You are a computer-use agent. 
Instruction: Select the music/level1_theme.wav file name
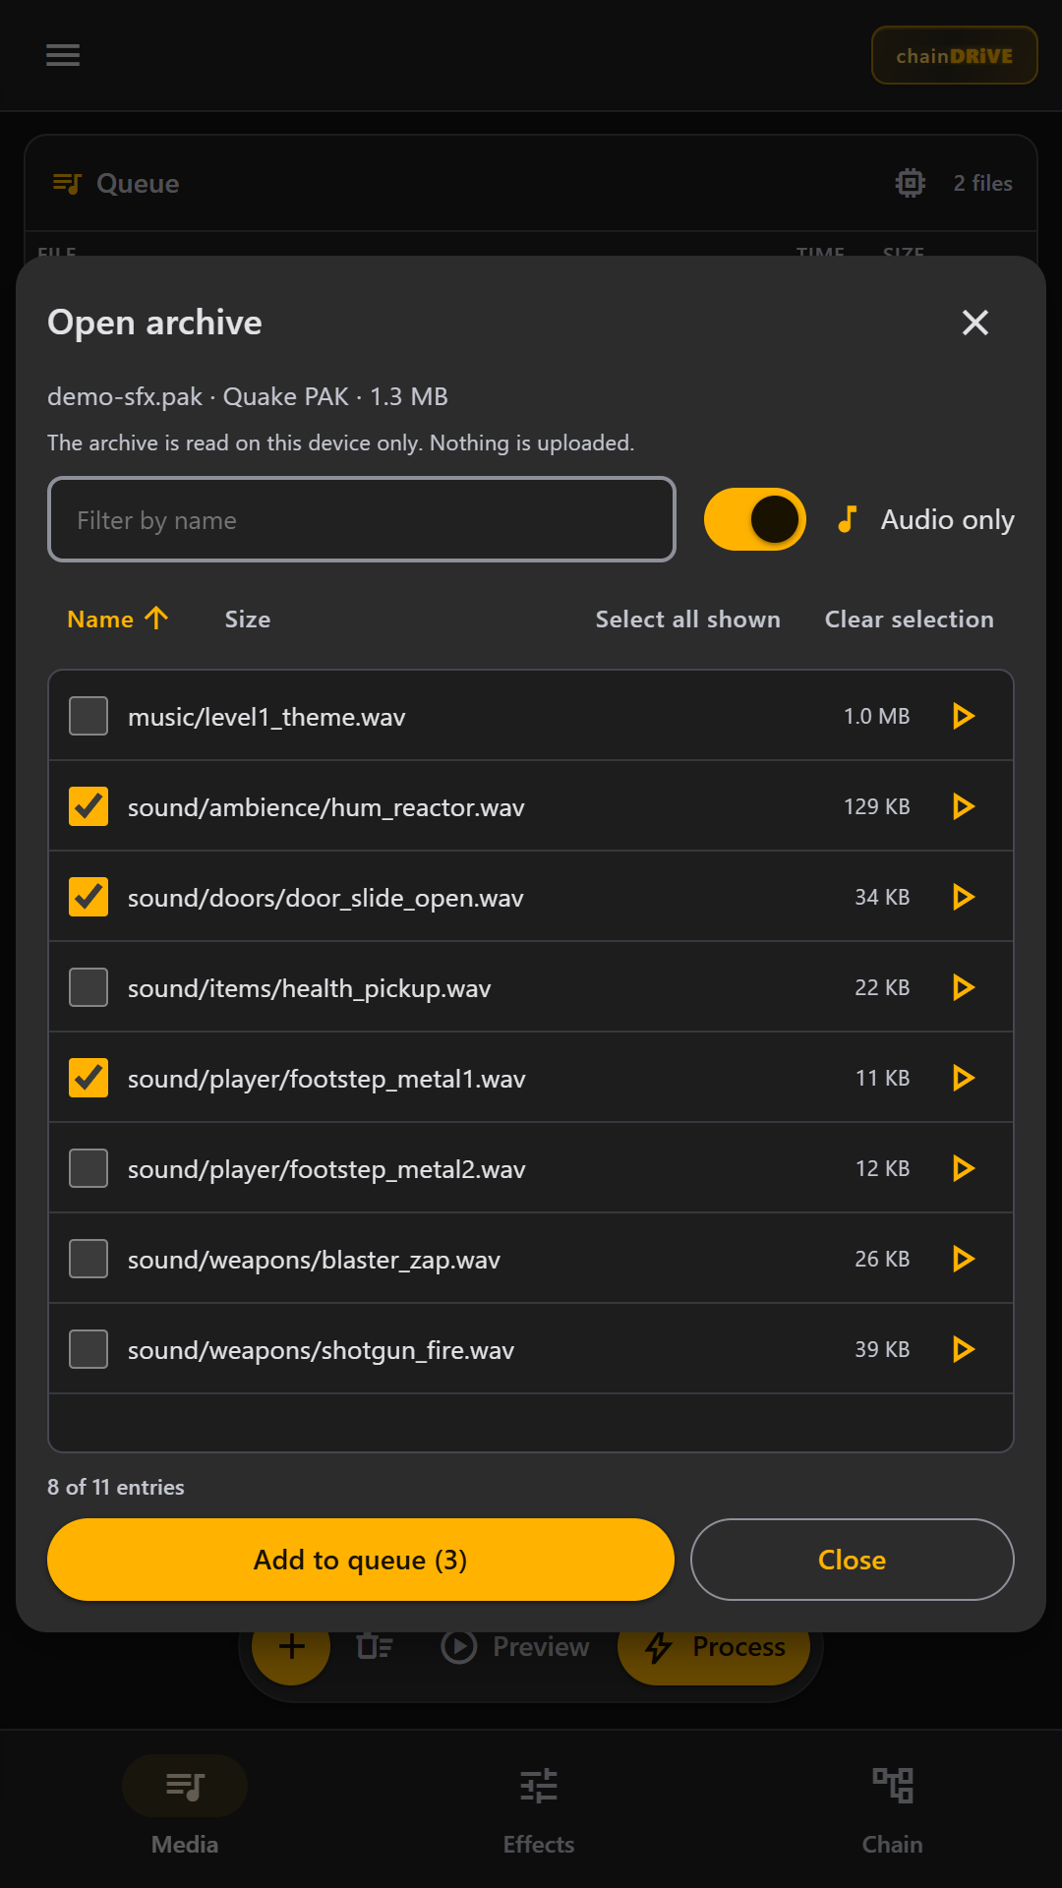tap(266, 717)
